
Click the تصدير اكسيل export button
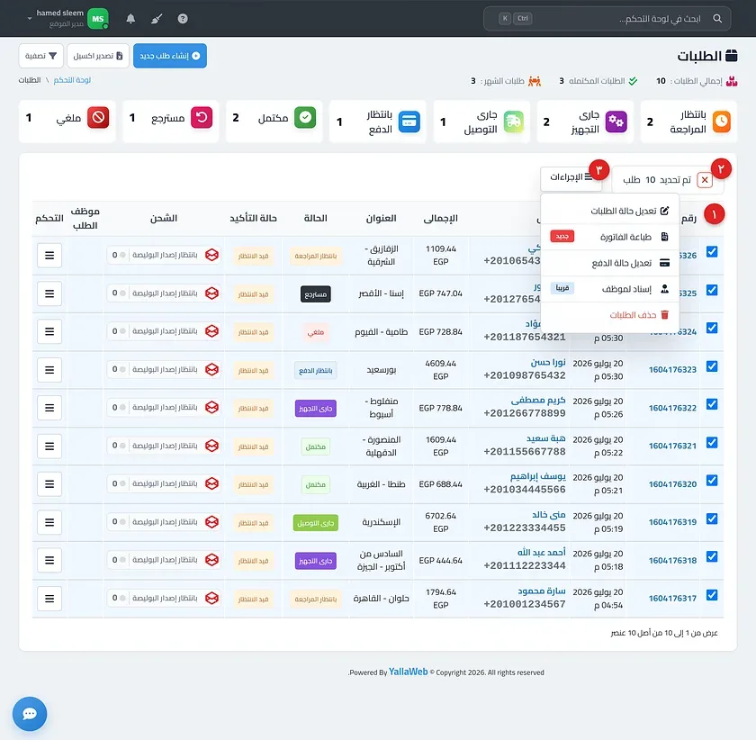(98, 56)
